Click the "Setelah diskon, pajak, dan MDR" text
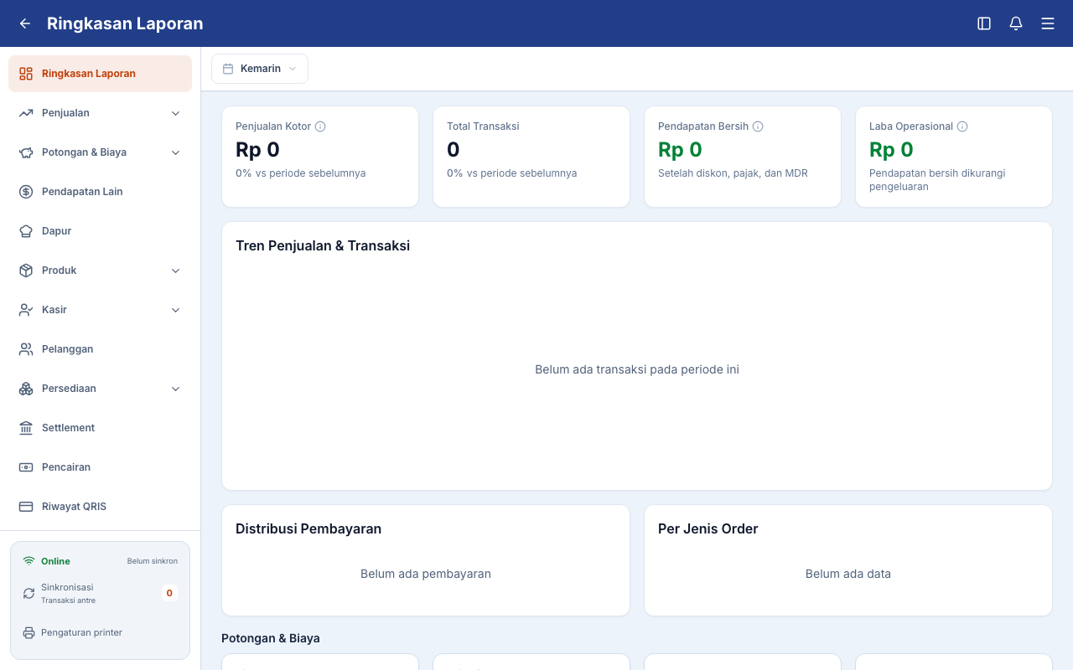The height and width of the screenshot is (670, 1073). pos(733,173)
